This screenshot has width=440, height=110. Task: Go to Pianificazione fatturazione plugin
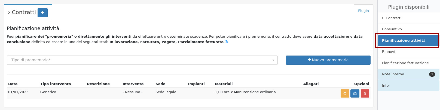click(x=405, y=63)
